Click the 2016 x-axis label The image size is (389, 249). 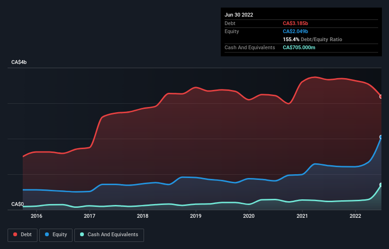36,216
